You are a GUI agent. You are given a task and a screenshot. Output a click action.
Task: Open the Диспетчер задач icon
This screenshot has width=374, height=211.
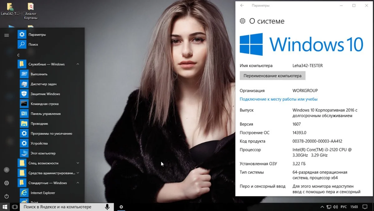click(x=24, y=84)
